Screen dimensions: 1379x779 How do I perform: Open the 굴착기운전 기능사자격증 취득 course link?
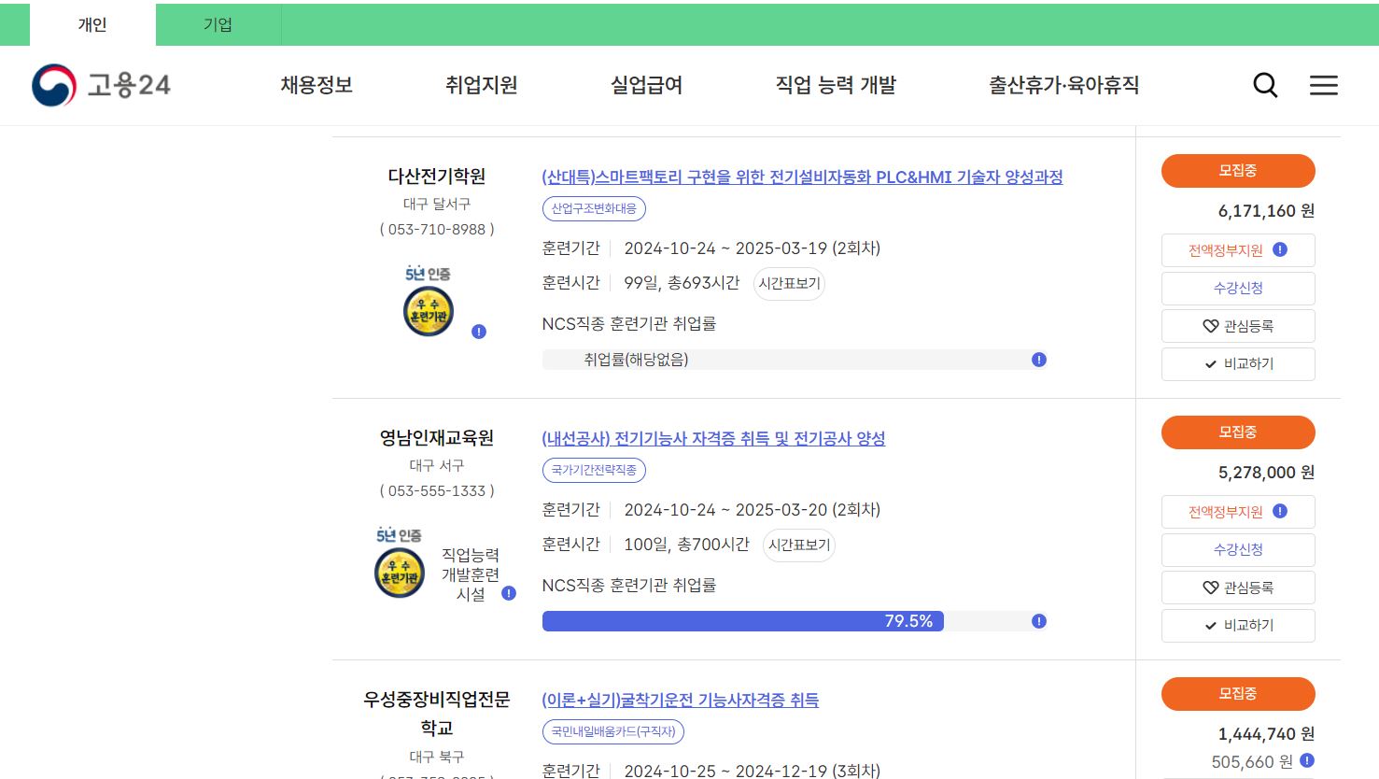680,700
